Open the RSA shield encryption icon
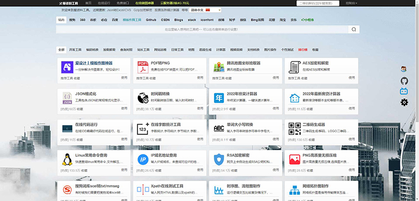This screenshot has width=419, height=201. (219, 159)
